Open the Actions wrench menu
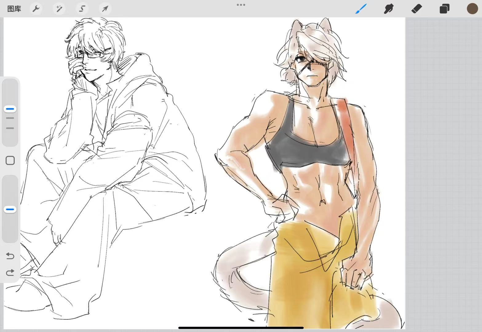This screenshot has height=332, width=482. [x=36, y=9]
